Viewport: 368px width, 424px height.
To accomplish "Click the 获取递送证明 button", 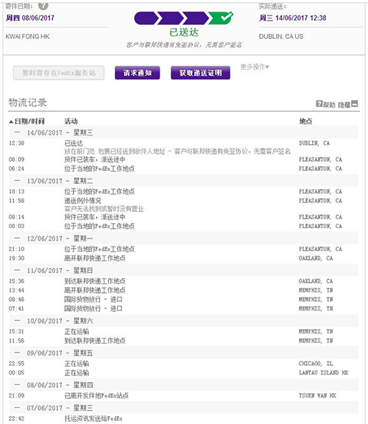I will (x=200, y=73).
